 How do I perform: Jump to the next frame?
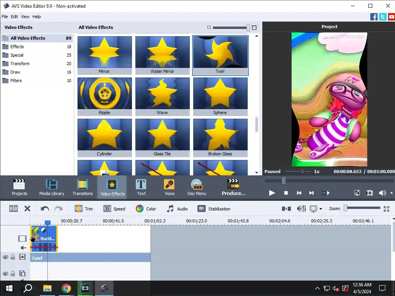(x=311, y=193)
